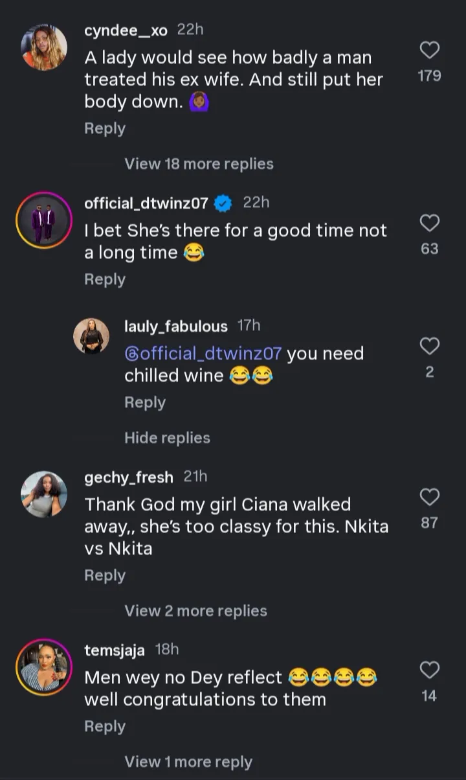Like official_dtwinz07's comment with the heart

click(x=430, y=223)
